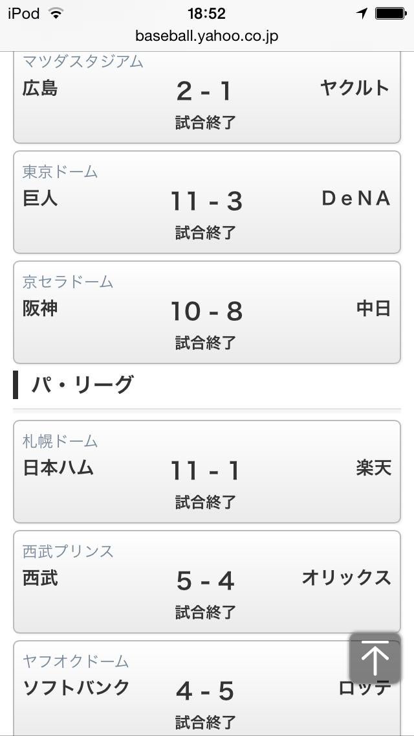Tap the 11 - 1 score at 札幌ドーム

(205, 470)
